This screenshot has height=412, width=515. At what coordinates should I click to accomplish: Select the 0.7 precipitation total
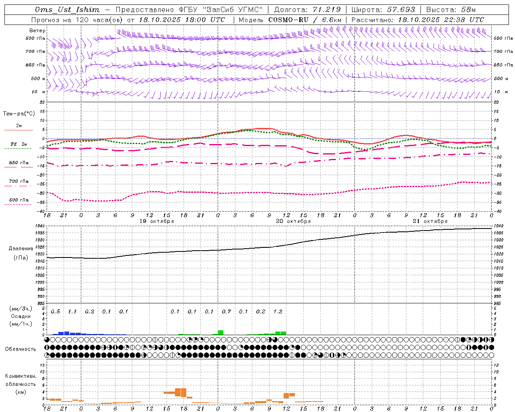point(227,312)
